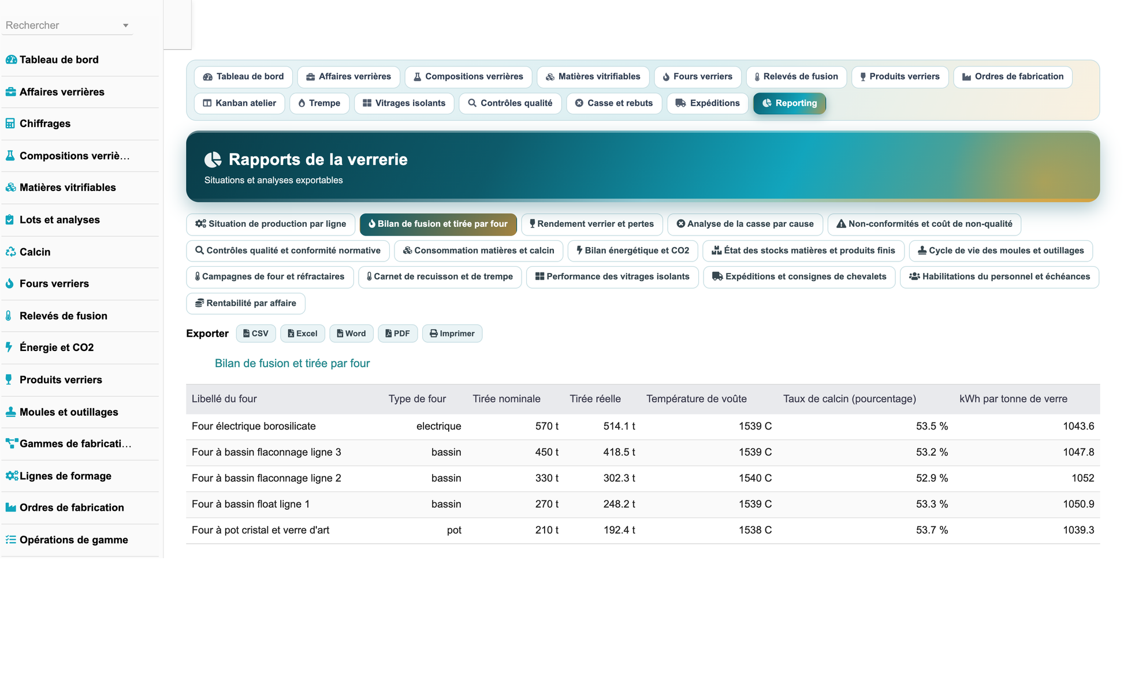Open the Trempe tab
Image resolution: width=1124 pixels, height=695 pixels.
(319, 103)
